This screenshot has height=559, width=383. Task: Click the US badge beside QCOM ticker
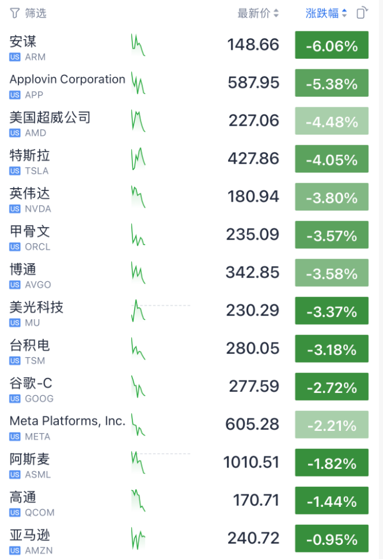pyautogui.click(x=15, y=513)
